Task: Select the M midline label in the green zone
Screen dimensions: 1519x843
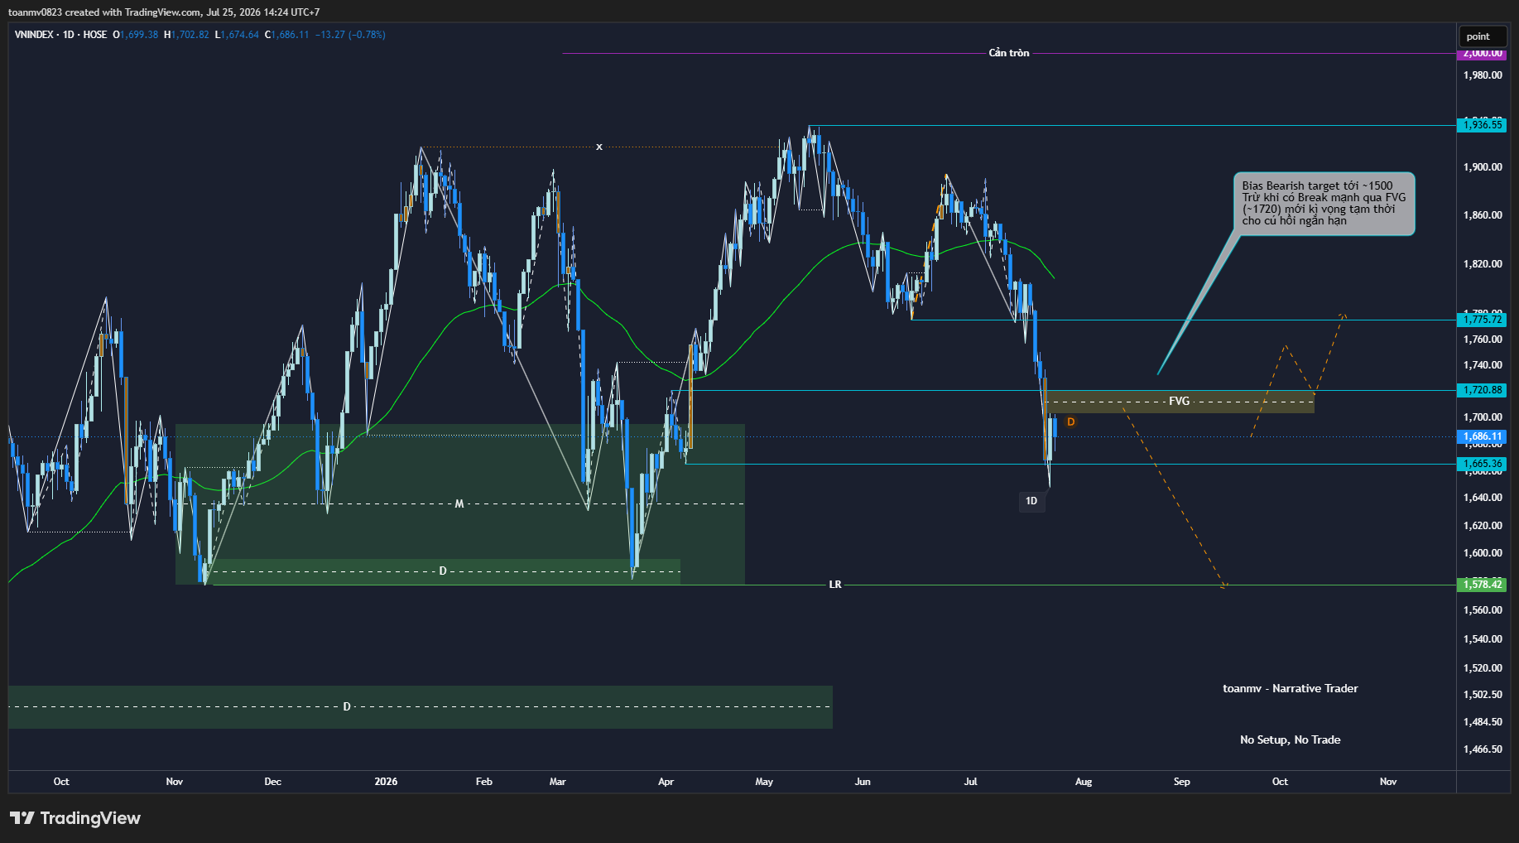Action: pyautogui.click(x=459, y=503)
